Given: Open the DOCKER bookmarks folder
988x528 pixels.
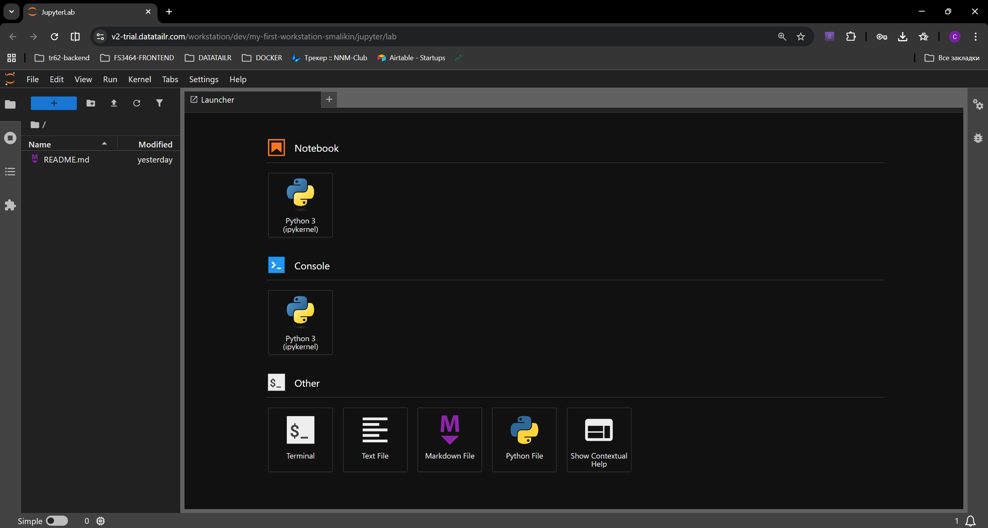Looking at the screenshot, I should [262, 58].
